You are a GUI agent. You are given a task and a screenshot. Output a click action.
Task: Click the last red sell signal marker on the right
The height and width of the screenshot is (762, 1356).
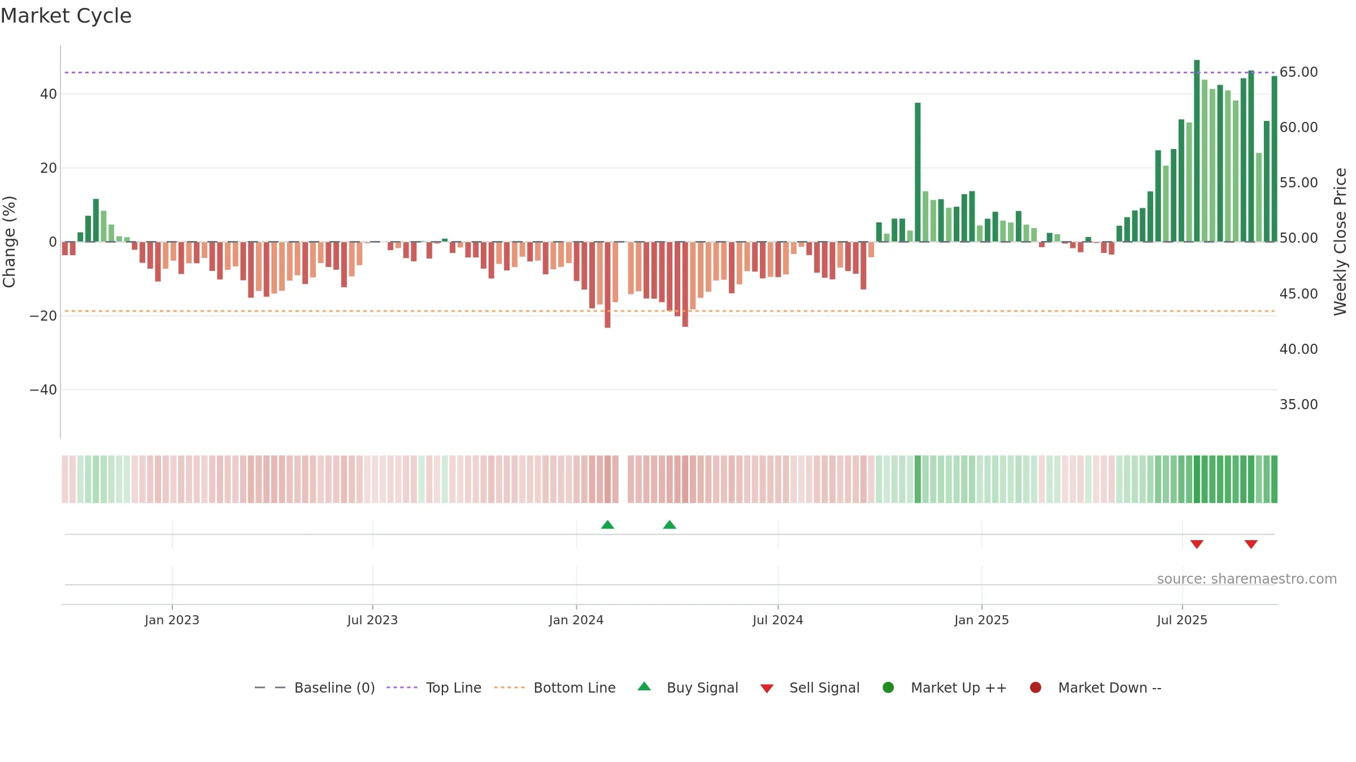coord(1251,544)
